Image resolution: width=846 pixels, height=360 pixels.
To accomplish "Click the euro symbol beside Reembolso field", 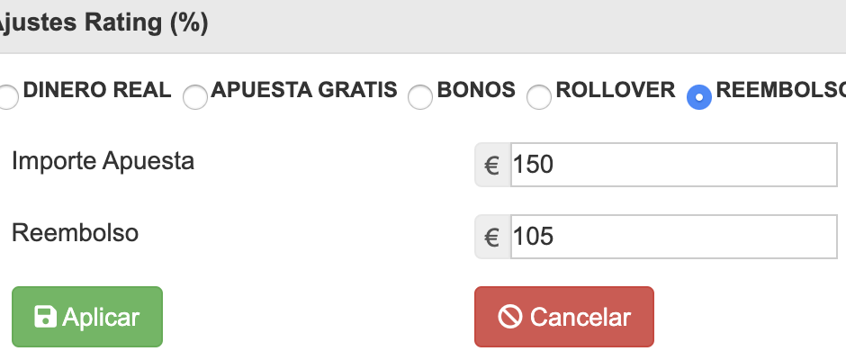I will (492, 237).
